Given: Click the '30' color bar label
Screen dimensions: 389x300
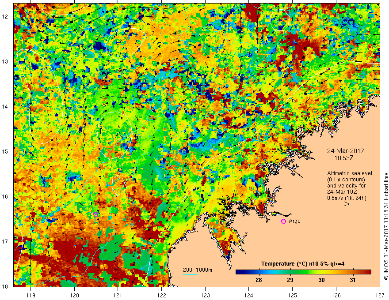Looking at the screenshot, I should (x=321, y=280).
